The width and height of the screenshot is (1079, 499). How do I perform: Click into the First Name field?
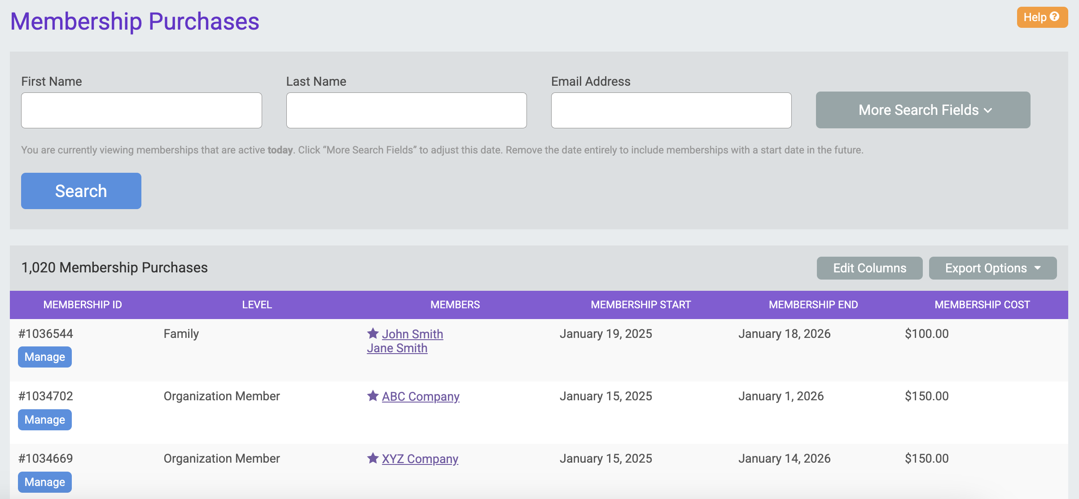[x=141, y=110]
